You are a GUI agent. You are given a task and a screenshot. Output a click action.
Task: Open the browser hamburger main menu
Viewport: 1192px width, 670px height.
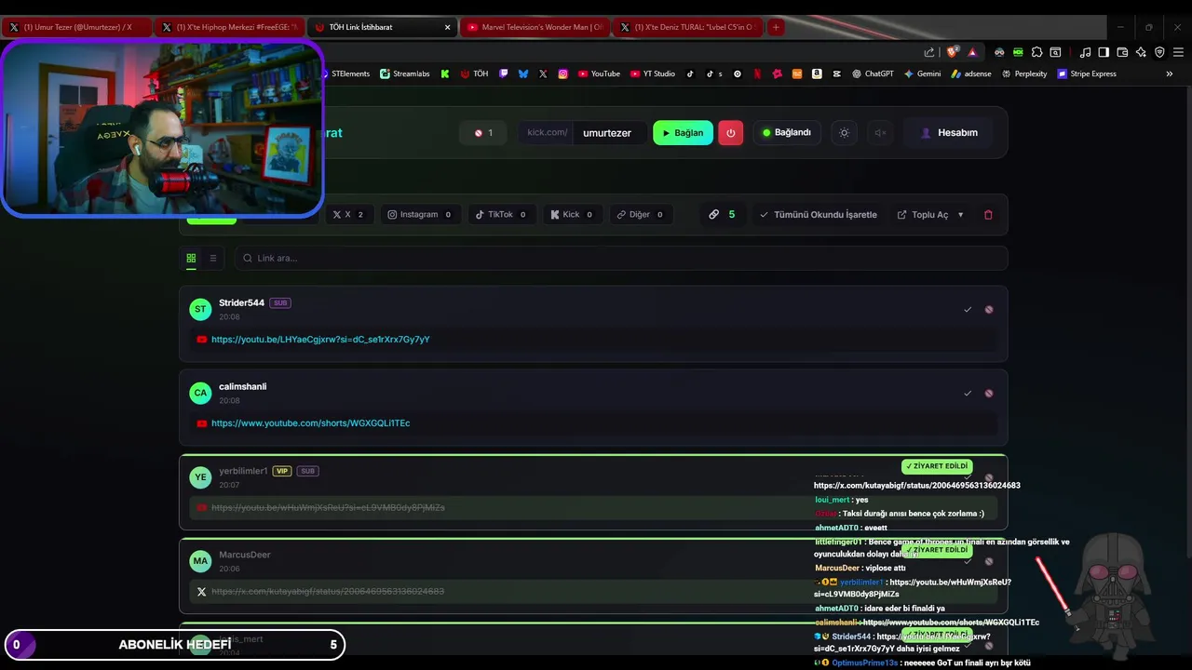pyautogui.click(x=1178, y=52)
